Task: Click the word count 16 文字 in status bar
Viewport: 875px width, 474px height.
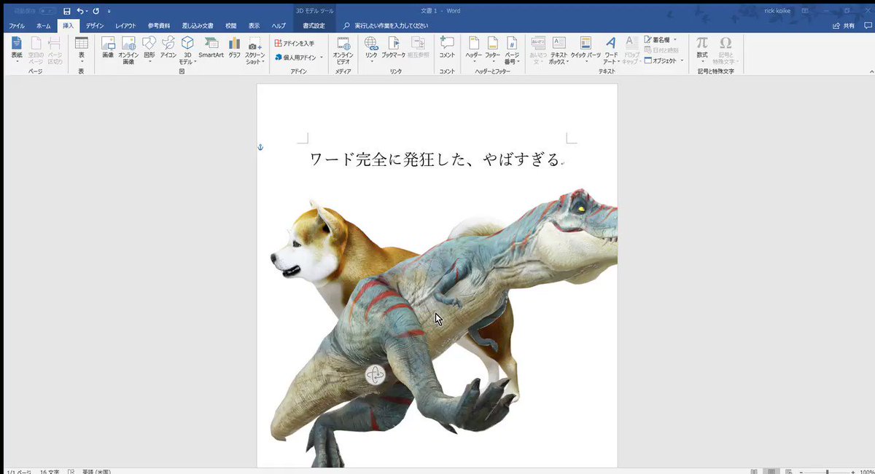Action: coord(51,471)
